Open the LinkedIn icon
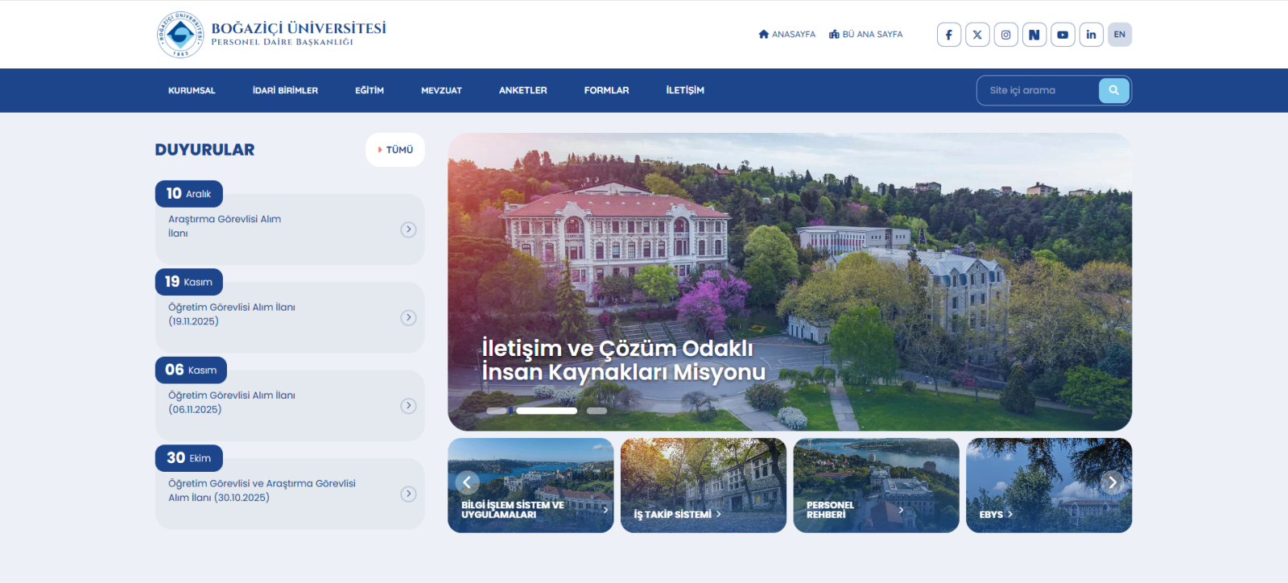This screenshot has width=1288, height=583. tap(1091, 35)
